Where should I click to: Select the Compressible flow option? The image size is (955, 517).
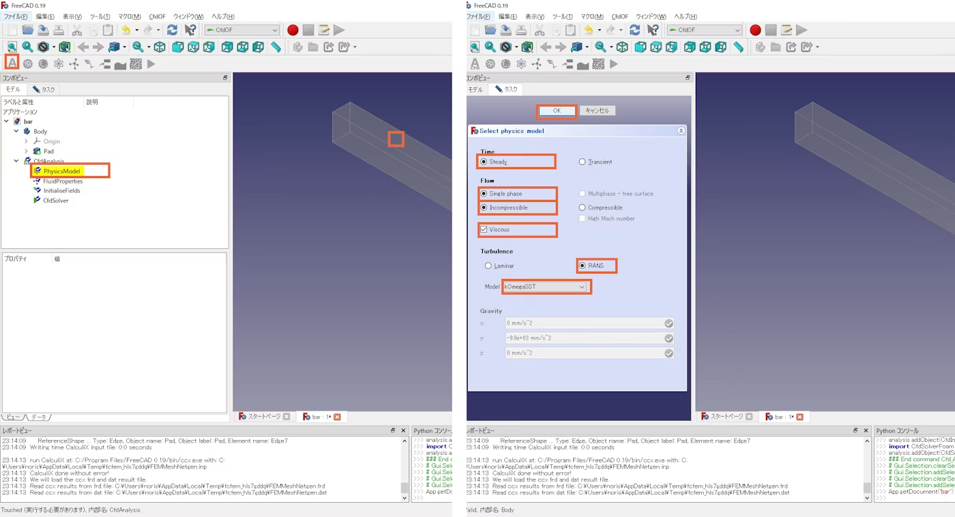tap(582, 207)
